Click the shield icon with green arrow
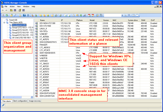Viewport: 163px width, 112px height. [48, 15]
